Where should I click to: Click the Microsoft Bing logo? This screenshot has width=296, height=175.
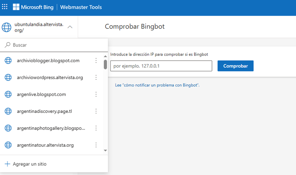point(33,7)
